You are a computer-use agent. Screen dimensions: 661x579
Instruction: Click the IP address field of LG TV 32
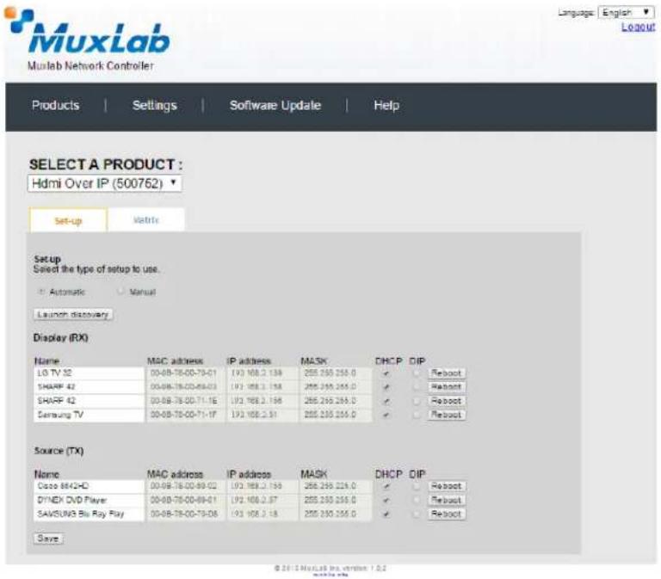coord(262,373)
